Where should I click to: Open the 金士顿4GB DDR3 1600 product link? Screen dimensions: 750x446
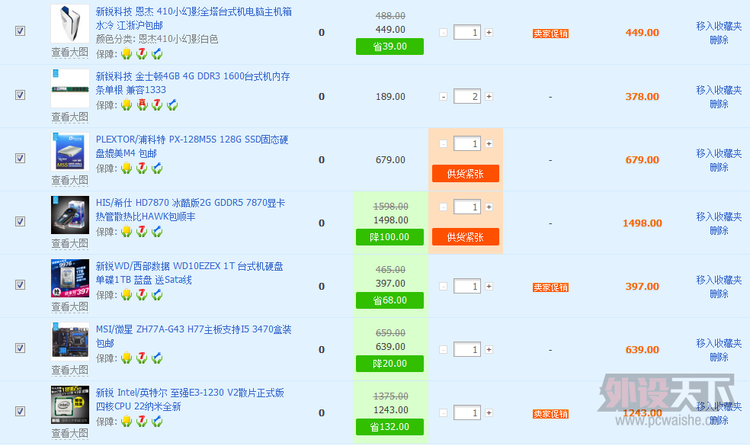[193, 83]
